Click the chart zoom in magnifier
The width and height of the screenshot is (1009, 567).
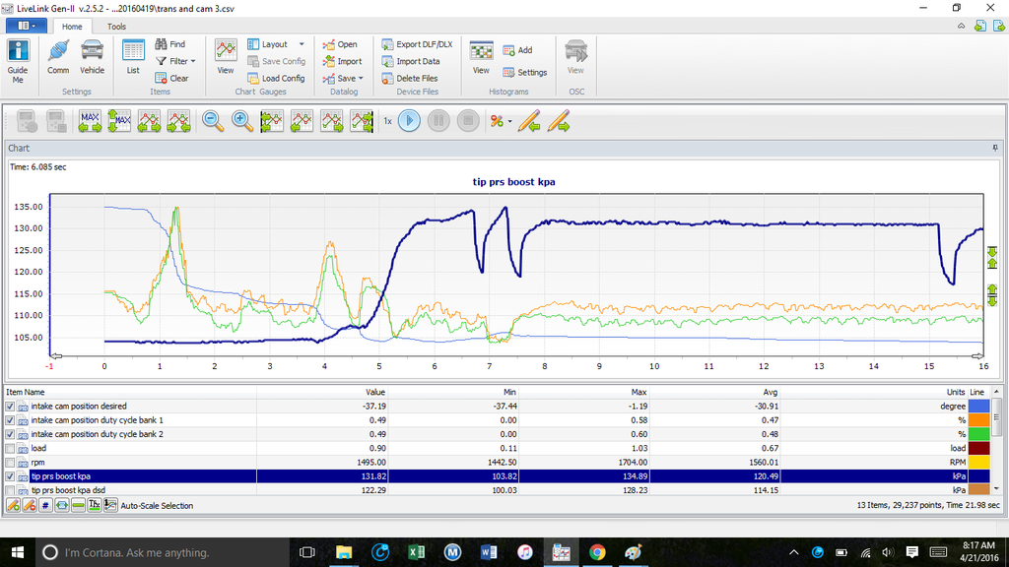click(x=242, y=121)
